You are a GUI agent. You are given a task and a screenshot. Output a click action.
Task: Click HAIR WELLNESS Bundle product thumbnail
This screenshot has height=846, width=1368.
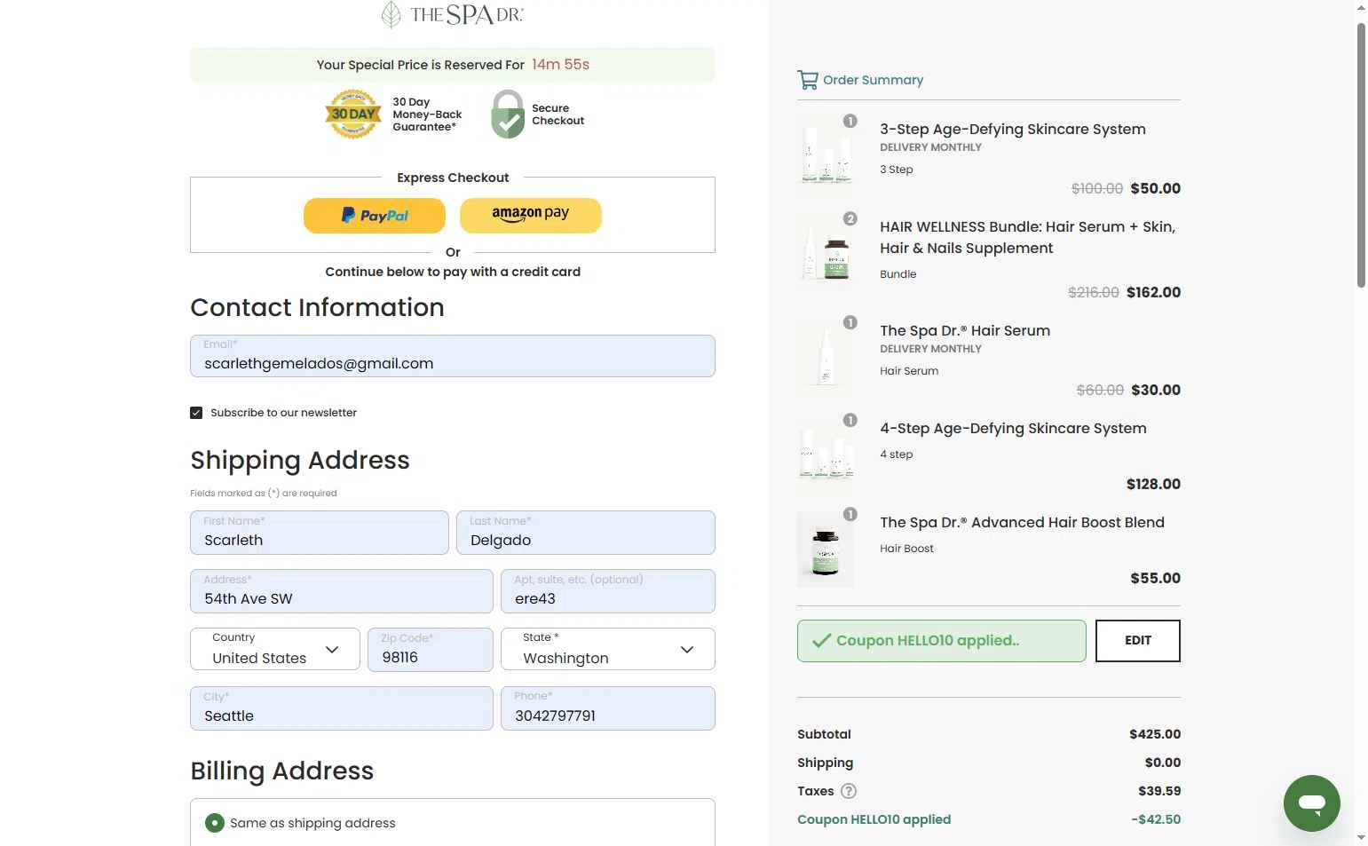[x=826, y=256]
